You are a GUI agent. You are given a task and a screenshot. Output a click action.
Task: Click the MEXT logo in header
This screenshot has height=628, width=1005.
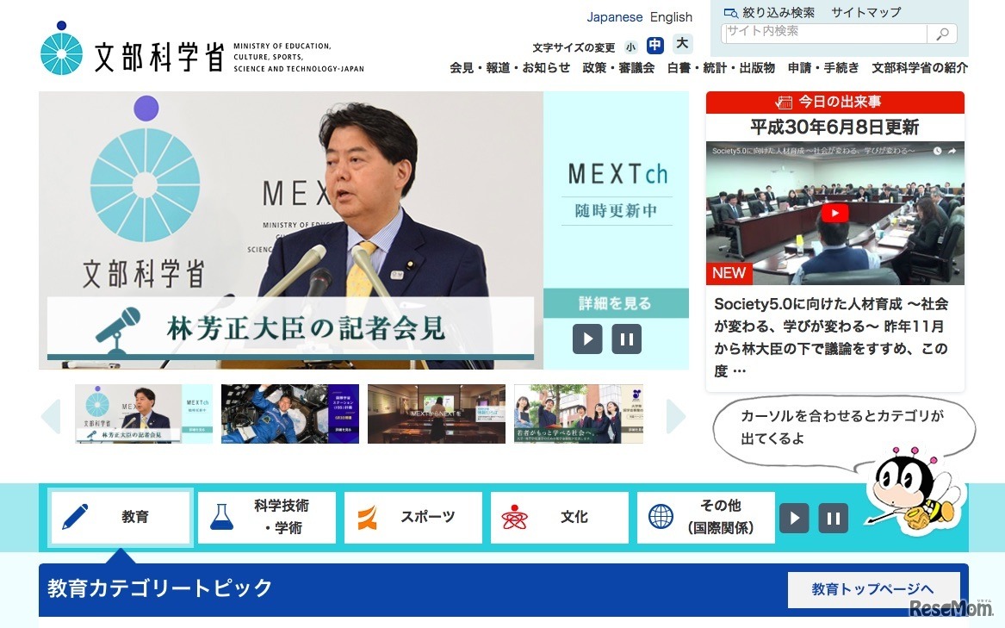202,49
